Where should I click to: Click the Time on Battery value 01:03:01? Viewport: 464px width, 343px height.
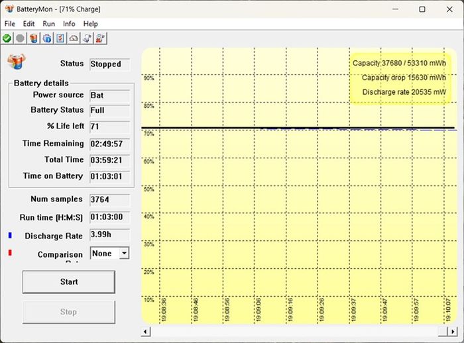tap(109, 177)
